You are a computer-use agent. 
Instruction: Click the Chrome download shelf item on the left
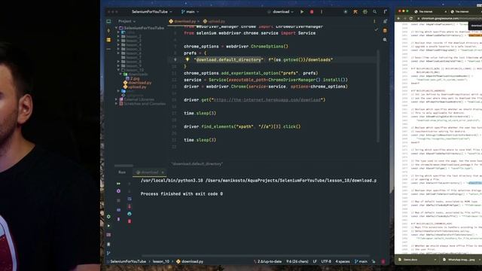click(416, 260)
